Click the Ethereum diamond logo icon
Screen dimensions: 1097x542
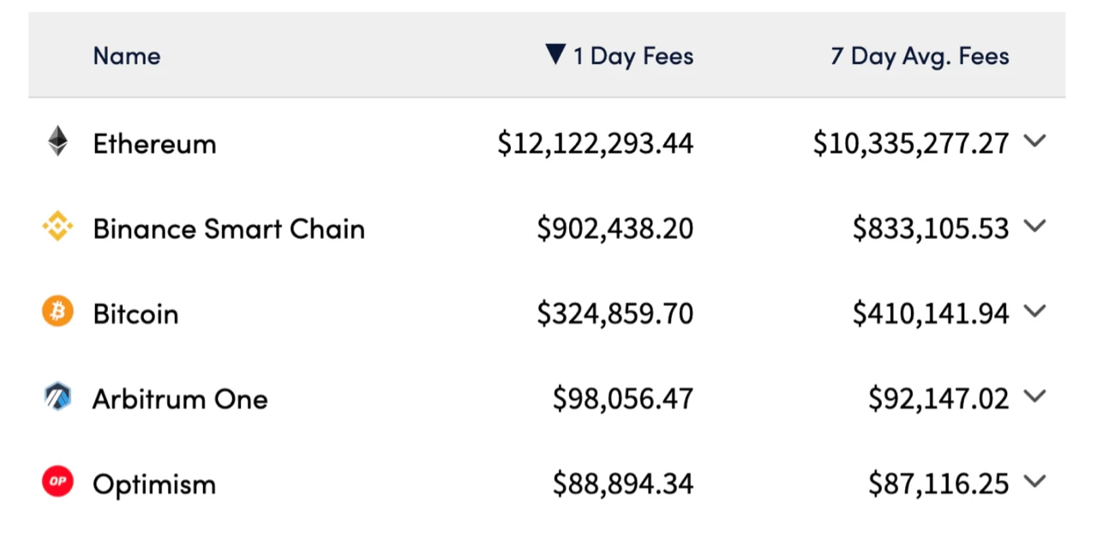click(57, 141)
